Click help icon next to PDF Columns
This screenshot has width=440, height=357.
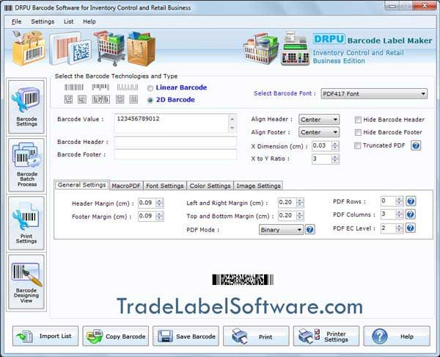tap(411, 214)
